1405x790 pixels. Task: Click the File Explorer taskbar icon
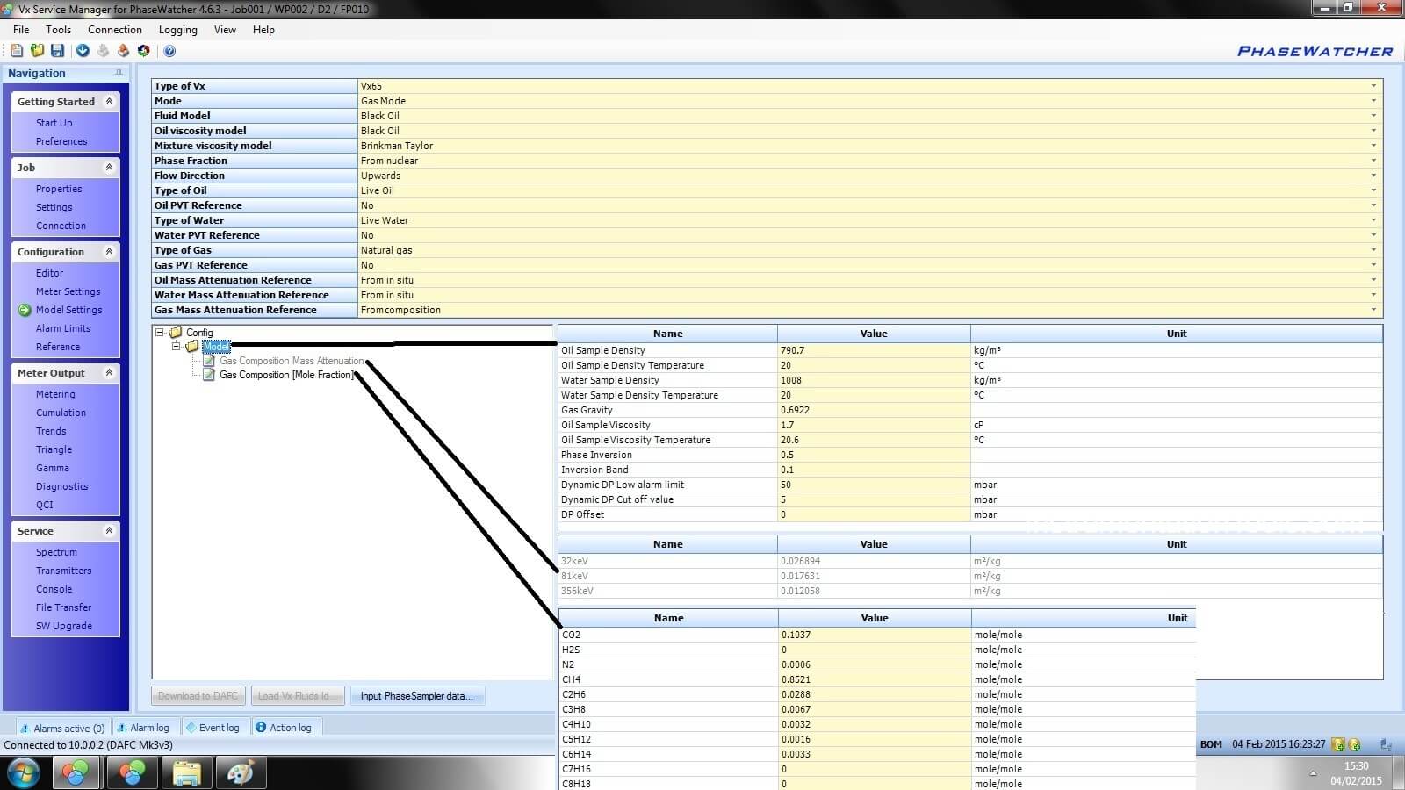point(187,773)
